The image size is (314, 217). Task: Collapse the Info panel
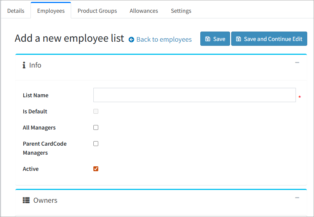(x=297, y=63)
